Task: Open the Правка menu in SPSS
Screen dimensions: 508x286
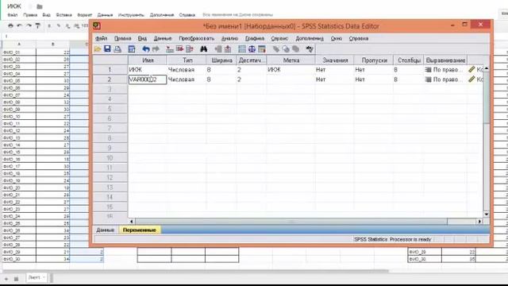Action: (123, 38)
